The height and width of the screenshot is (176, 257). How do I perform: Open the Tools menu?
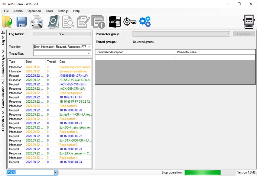click(x=49, y=11)
